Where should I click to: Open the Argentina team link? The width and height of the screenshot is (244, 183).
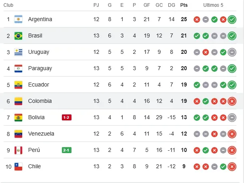pos(40,19)
